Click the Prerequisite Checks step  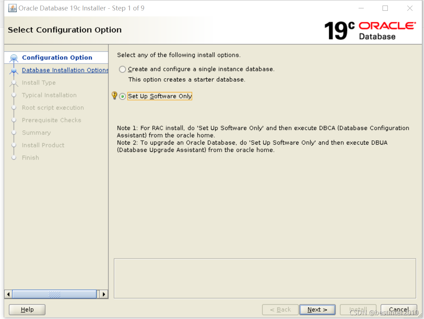click(52, 120)
